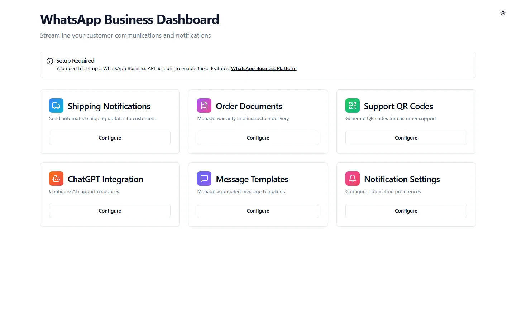516x322 pixels.
Task: Click the Message Templates chat bubble icon
Action: click(x=204, y=179)
